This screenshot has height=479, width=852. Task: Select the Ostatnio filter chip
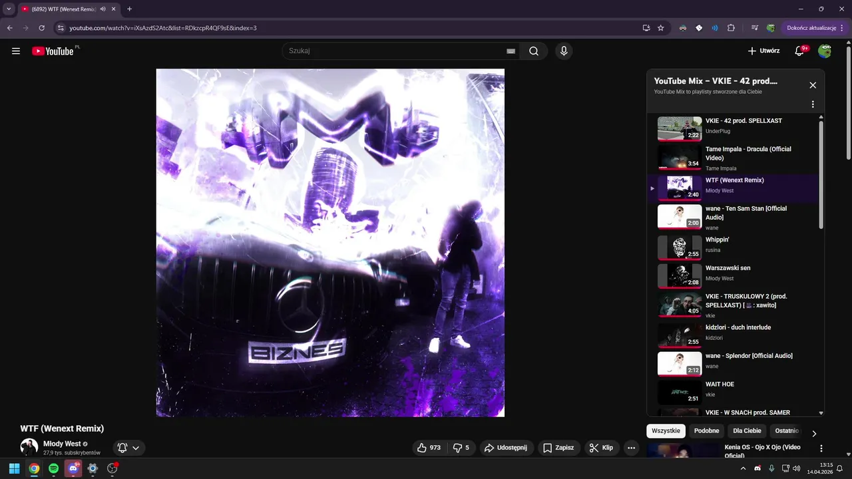tap(787, 431)
